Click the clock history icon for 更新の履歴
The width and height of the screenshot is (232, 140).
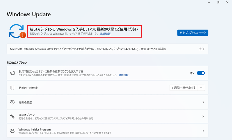click(12, 102)
